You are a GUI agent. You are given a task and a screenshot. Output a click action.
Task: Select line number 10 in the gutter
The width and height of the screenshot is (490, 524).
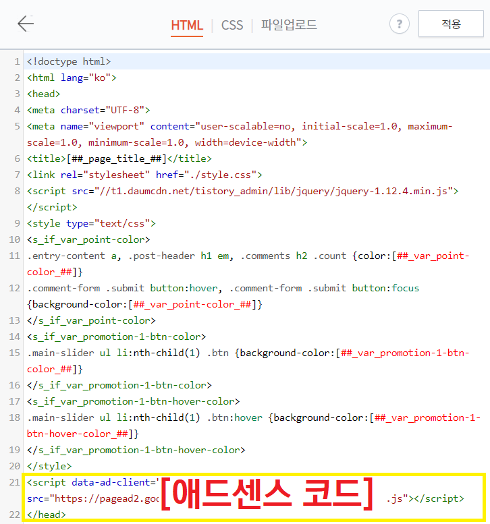pos(15,239)
